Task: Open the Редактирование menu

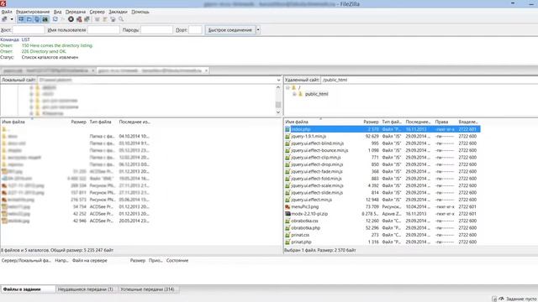Action: pyautogui.click(x=33, y=12)
